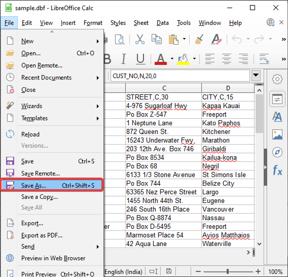Screen dimensions: 288x277
Task: Apply the yellow background highlight color
Action: (183, 59)
